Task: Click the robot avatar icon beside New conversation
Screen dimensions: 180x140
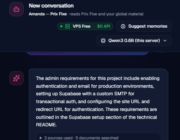Action: [16, 9]
